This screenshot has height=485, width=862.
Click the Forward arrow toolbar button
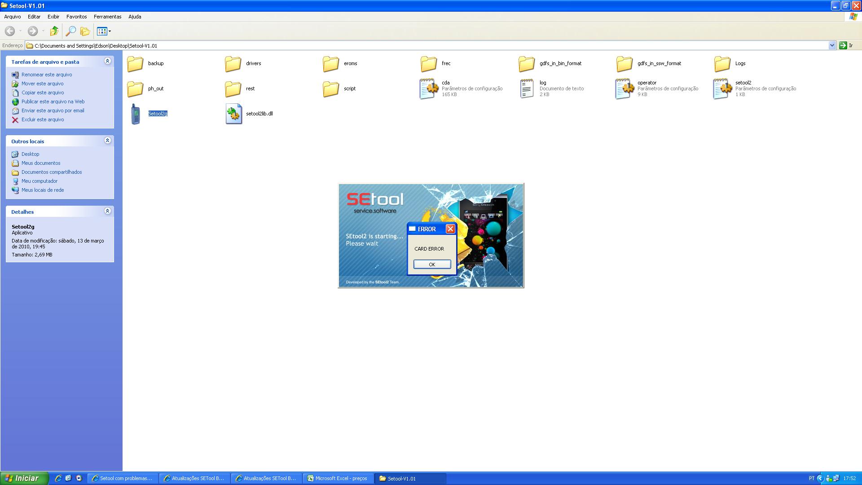click(x=33, y=31)
